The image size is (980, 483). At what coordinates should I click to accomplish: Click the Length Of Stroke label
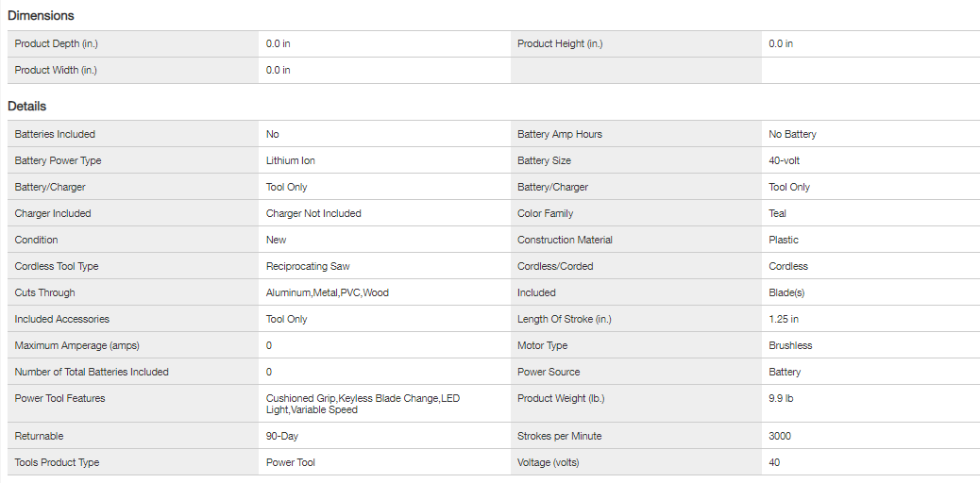[x=565, y=320]
